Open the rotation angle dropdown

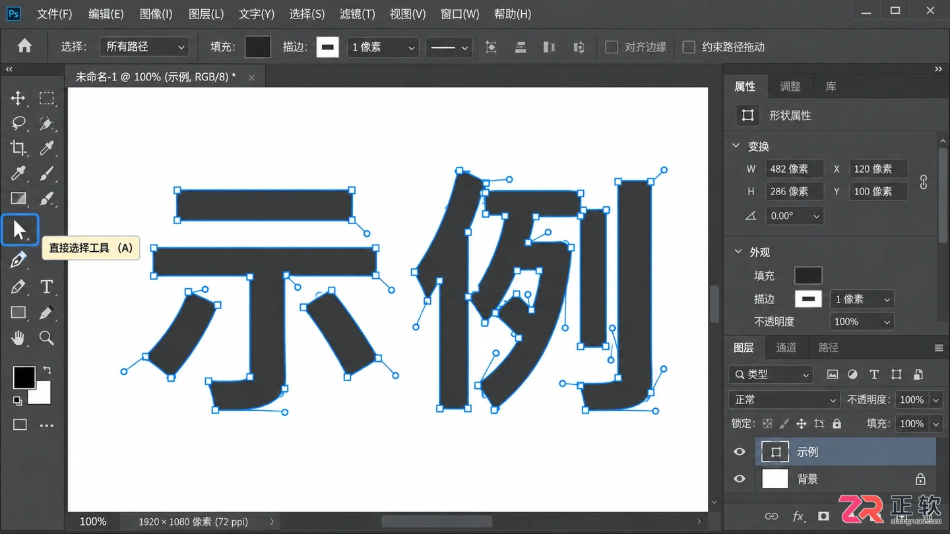(794, 216)
